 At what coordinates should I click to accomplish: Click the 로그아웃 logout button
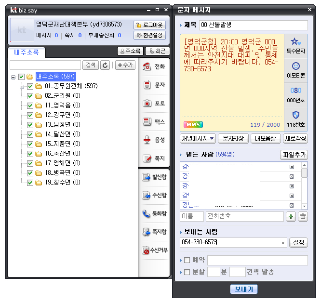click(149, 25)
